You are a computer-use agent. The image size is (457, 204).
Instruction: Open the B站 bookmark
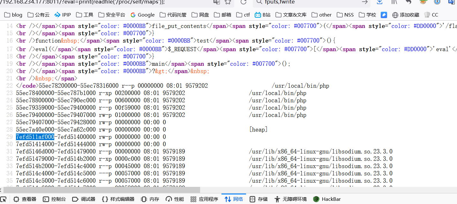[x=263, y=15]
